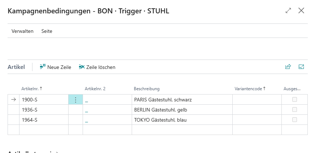
Task: Click the expand page arrows icon
Action: (288, 11)
